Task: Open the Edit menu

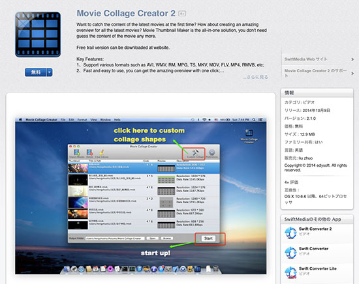Action: pos(71,120)
